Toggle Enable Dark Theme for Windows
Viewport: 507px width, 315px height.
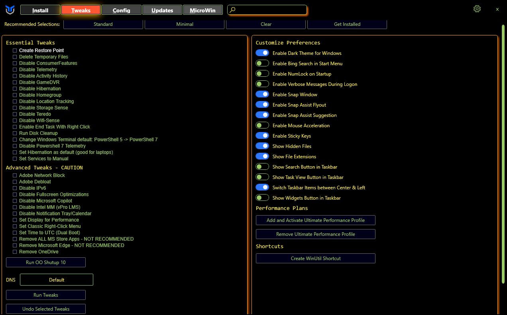click(262, 53)
